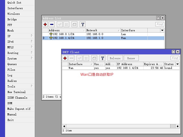This screenshot has width=183, height=137.
Task: Open DHCP Client column dropdown arrow
Action: pyautogui.click(x=177, y=64)
